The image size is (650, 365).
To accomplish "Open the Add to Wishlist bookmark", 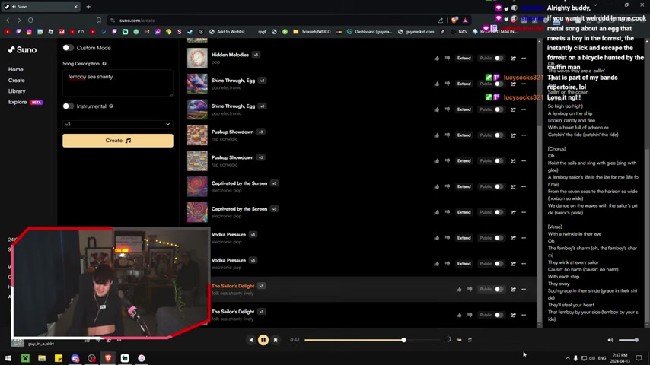I will pyautogui.click(x=227, y=31).
